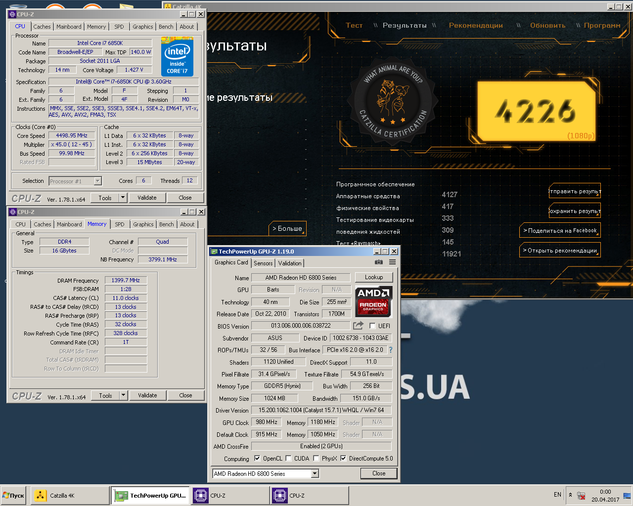Click Открыть рекомендации button
This screenshot has width=633, height=506.
click(x=560, y=251)
